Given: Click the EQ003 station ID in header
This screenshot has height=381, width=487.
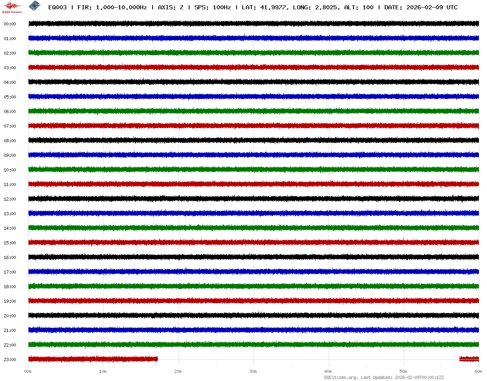Looking at the screenshot, I should [x=57, y=8].
